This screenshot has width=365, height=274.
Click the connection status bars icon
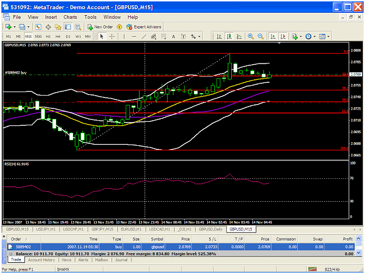312,269
